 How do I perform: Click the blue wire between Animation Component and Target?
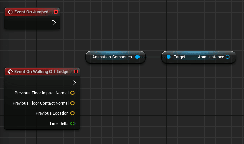click(x=153, y=57)
